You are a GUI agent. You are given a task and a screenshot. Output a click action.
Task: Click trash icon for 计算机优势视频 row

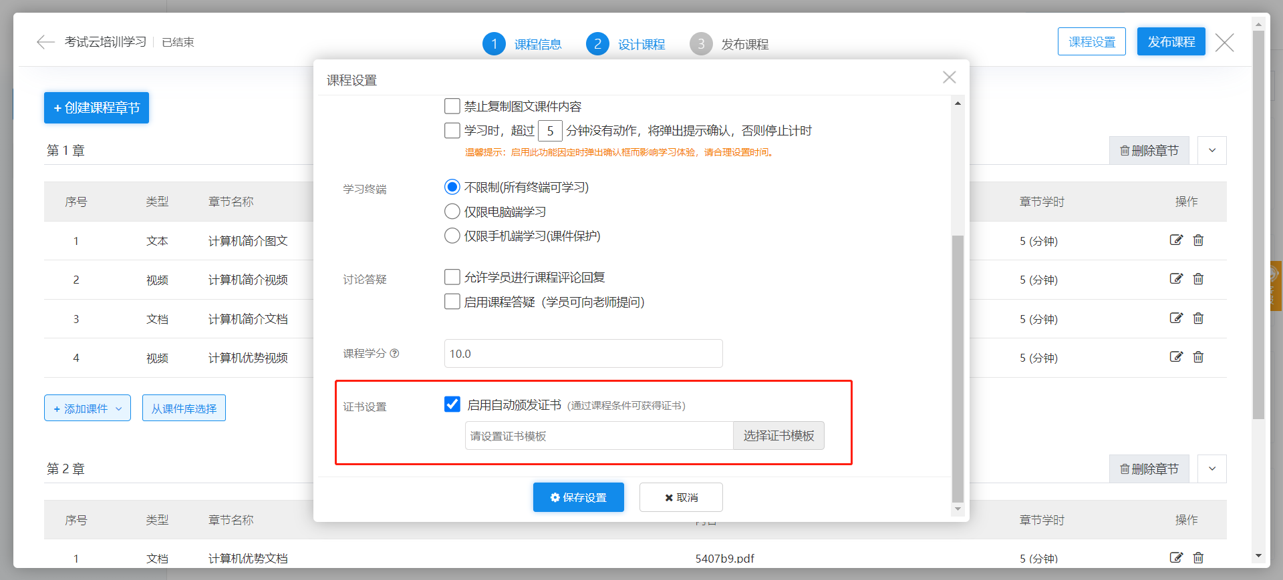tap(1198, 357)
